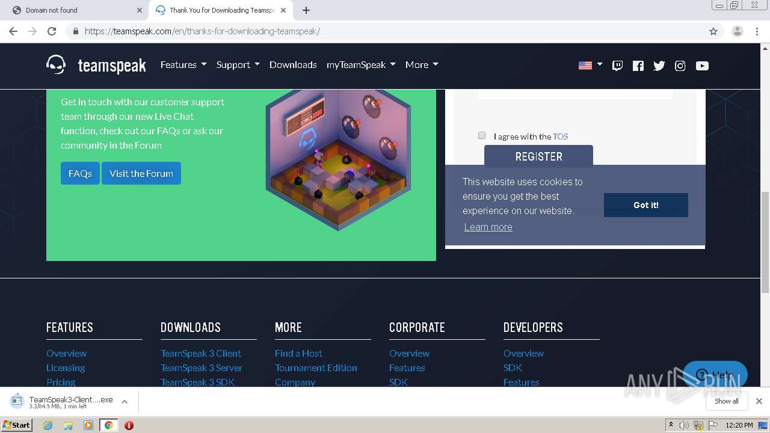Bookmark this page with star icon
Viewport: 770px width, 433px height.
(713, 31)
